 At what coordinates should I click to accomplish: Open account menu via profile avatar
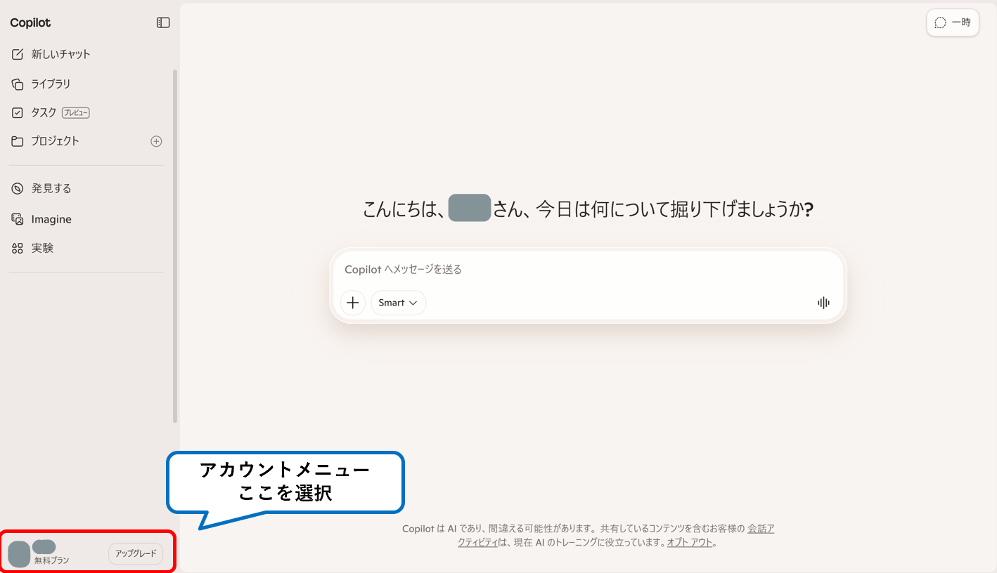click(19, 554)
